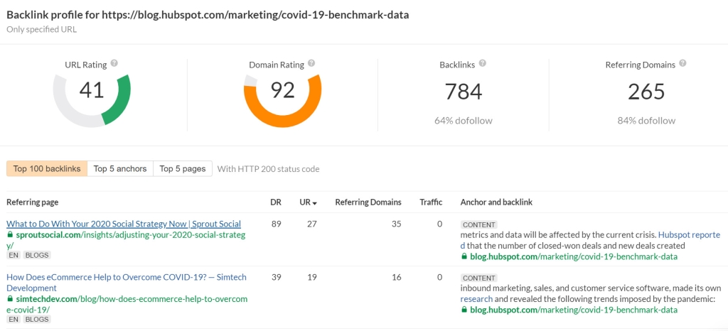The height and width of the screenshot is (331, 728).
Task: Click UR value 27
Action: tap(312, 224)
